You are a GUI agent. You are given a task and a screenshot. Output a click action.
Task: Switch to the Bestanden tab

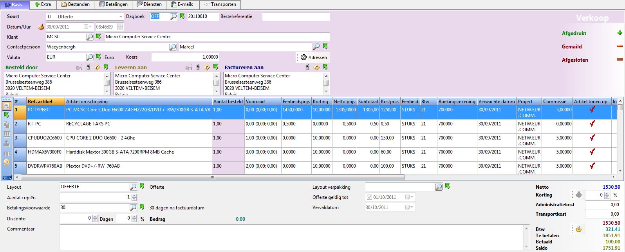[x=75, y=5]
